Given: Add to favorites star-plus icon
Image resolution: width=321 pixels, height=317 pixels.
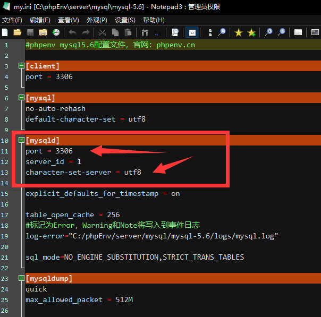Looking at the screenshot, I should click(251, 32).
